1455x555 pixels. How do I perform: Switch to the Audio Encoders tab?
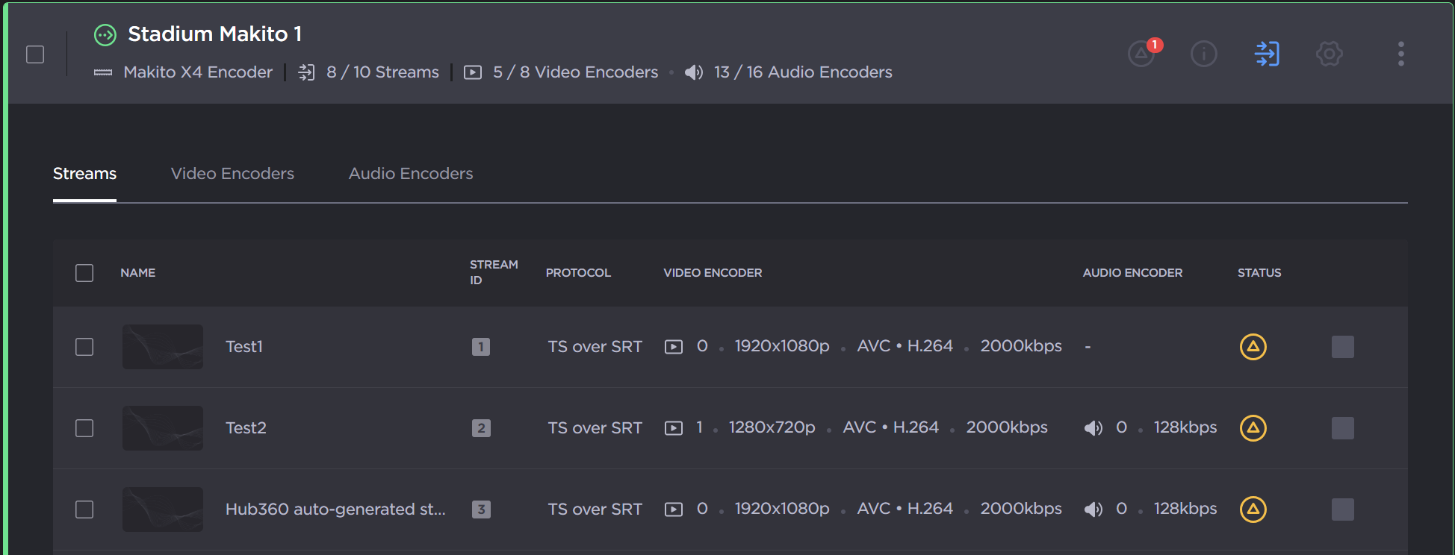tap(411, 174)
